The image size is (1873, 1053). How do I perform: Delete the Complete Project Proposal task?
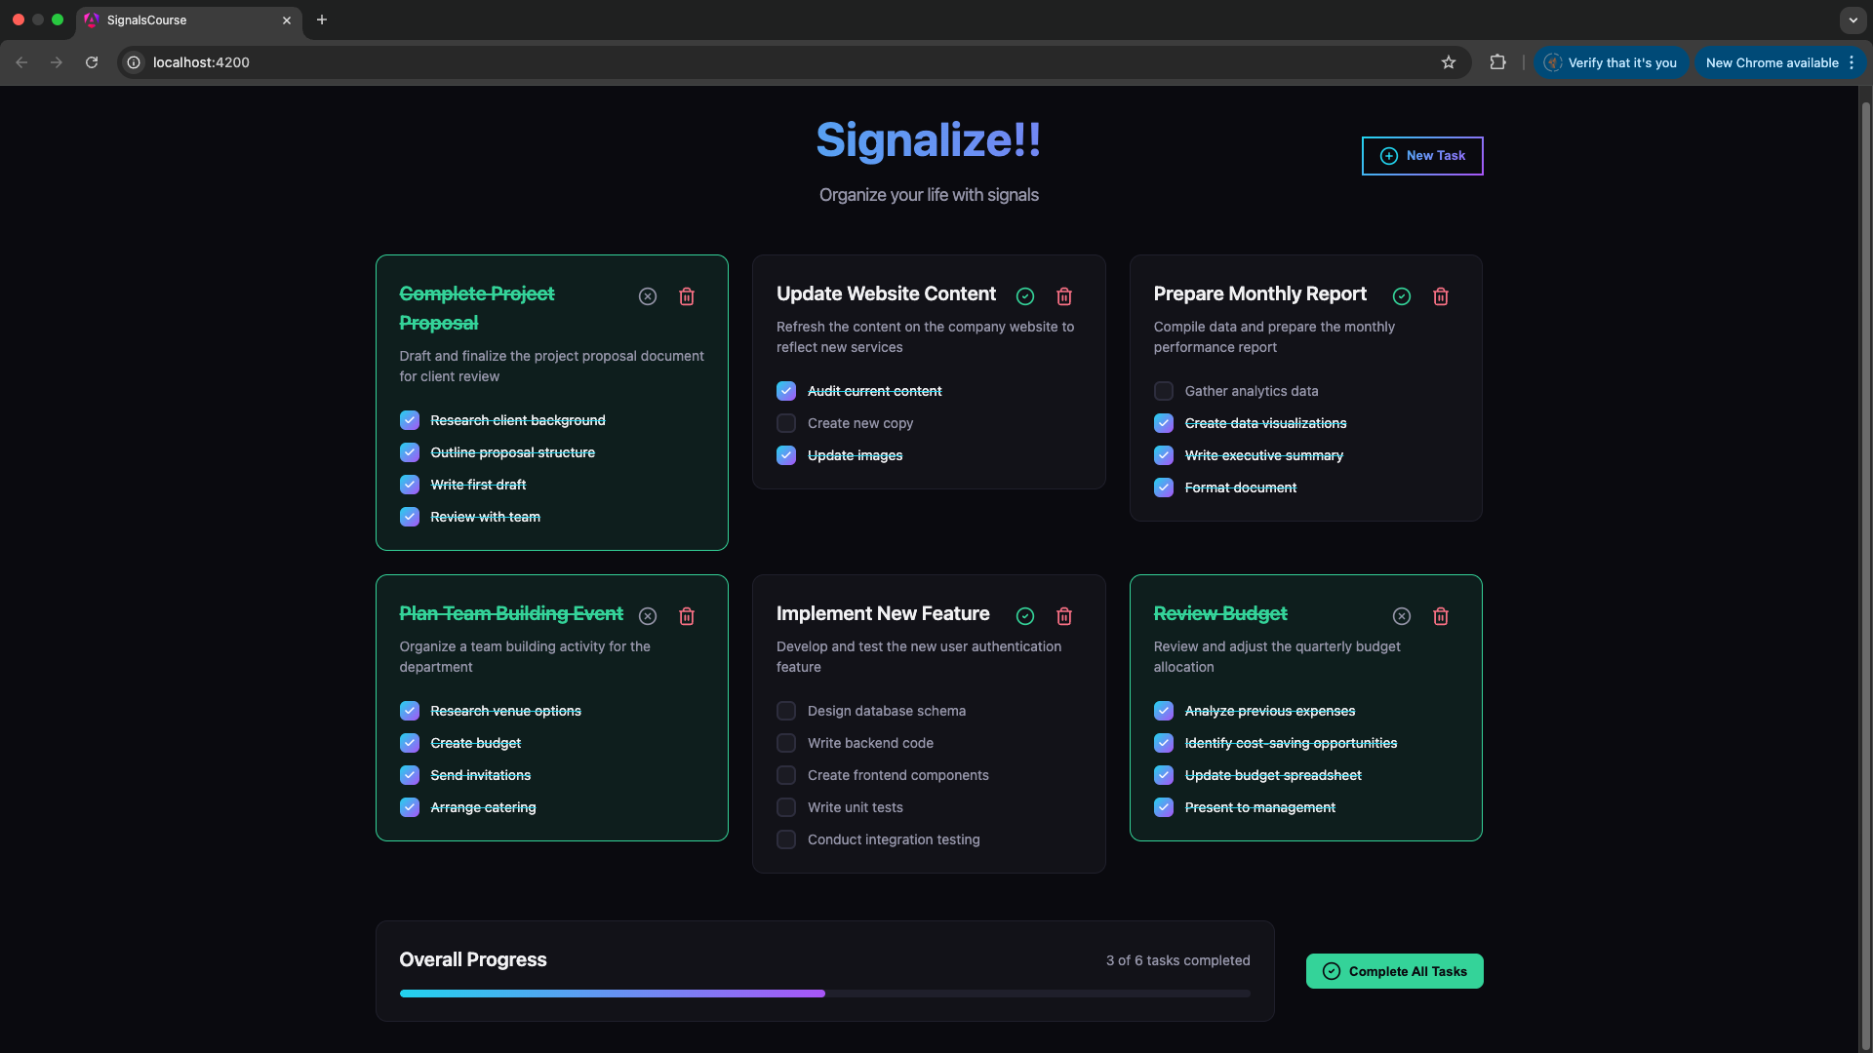tap(687, 296)
